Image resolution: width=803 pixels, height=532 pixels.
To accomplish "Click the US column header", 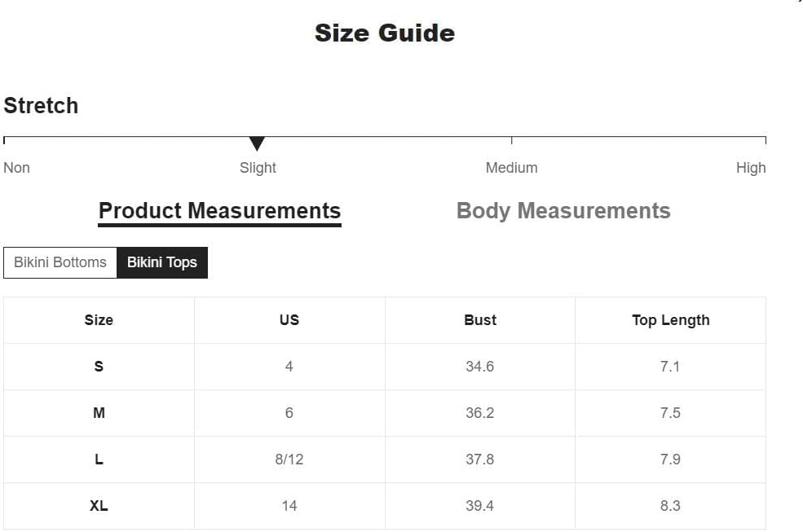I will coord(289,320).
